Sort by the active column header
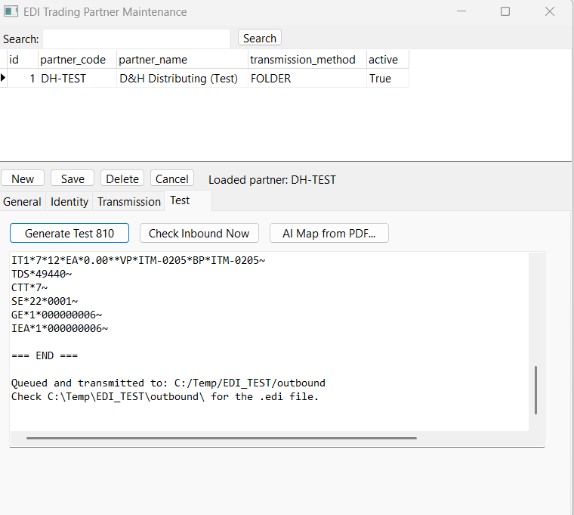Image resolution: width=574 pixels, height=515 pixels. 387,60
